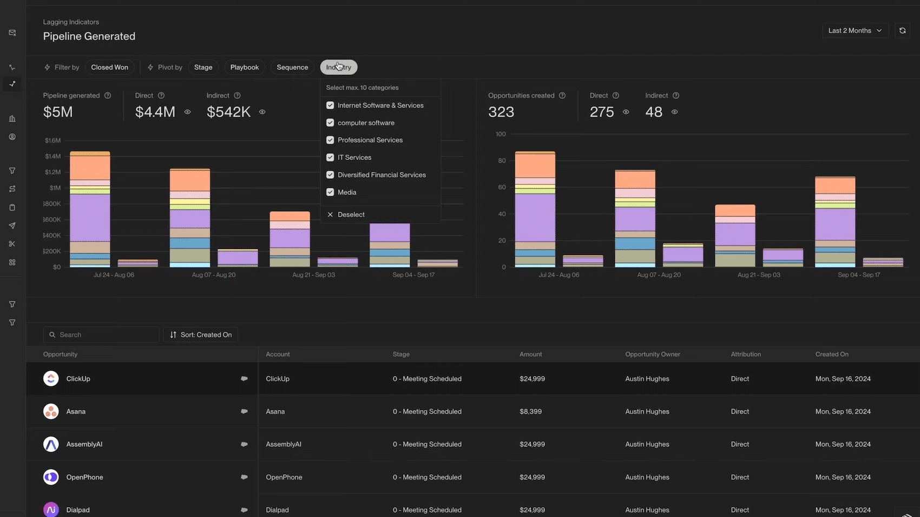Toggle eye icon next to $4.4M Direct
The height and width of the screenshot is (517, 920).
(x=188, y=112)
